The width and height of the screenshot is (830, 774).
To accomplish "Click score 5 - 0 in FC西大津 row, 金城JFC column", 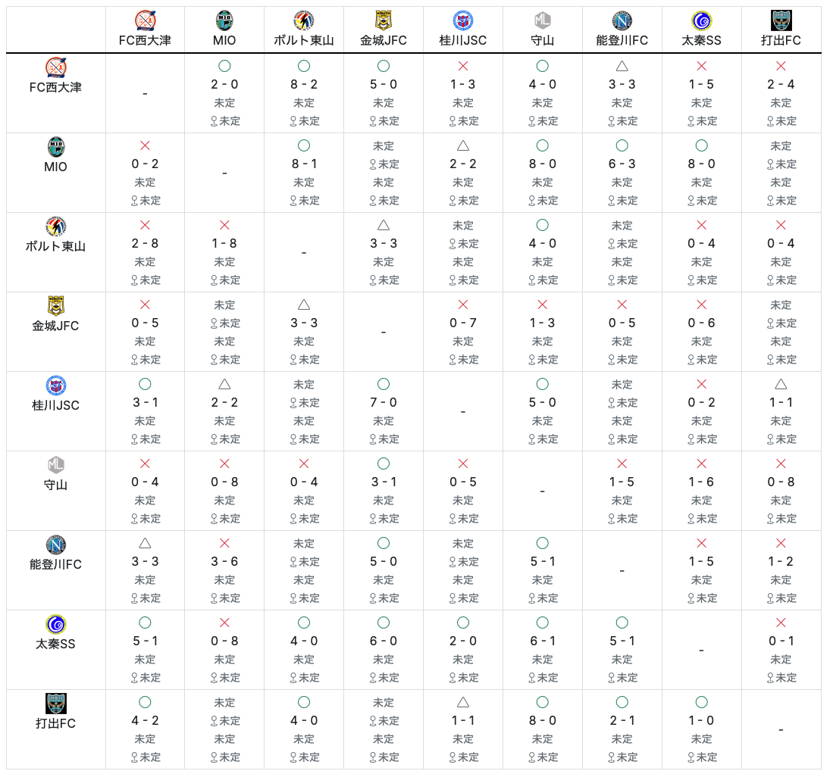I will (384, 85).
